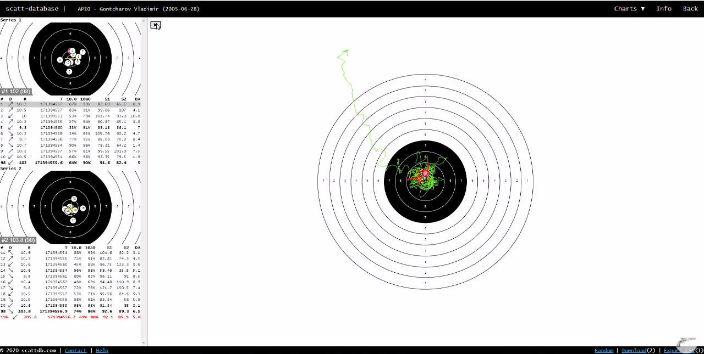
Task: Select Series 2 target thumbnail
Action: [70, 206]
